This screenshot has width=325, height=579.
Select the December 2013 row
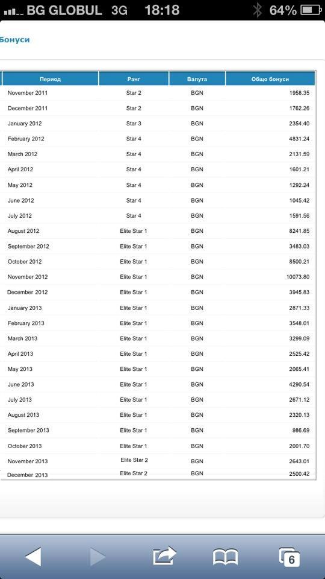[x=158, y=474]
